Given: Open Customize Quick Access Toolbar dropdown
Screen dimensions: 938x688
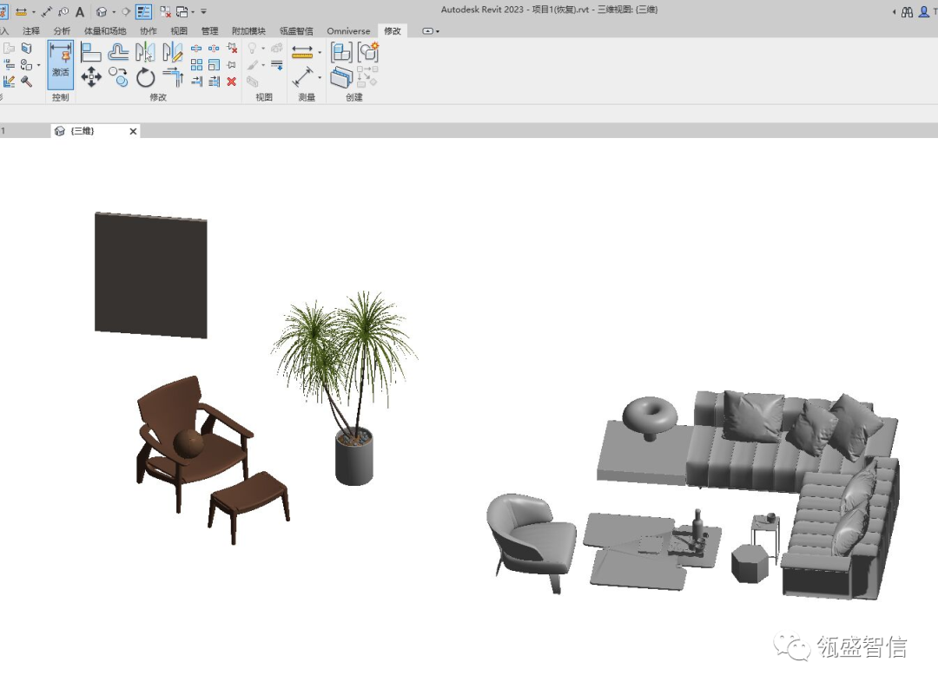Looking at the screenshot, I should click(203, 11).
